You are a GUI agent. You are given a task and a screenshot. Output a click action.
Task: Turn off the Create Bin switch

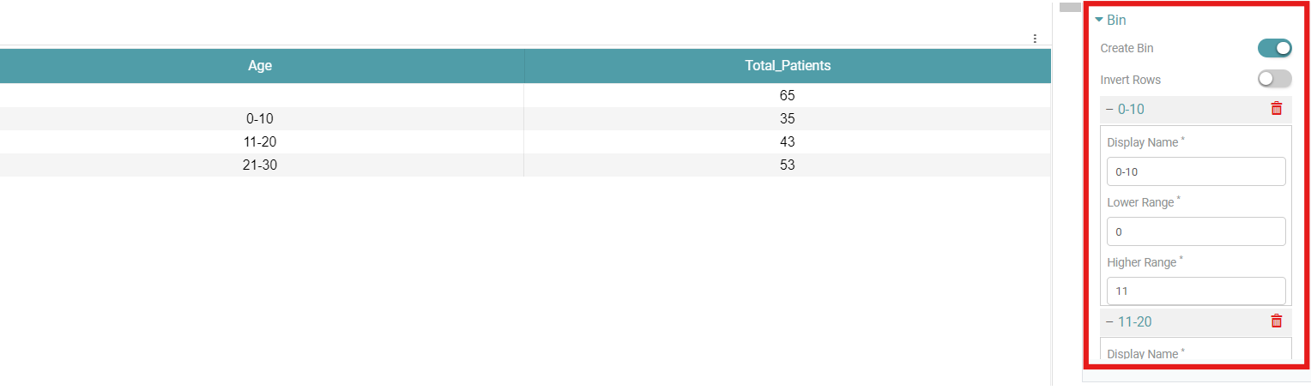[1274, 48]
